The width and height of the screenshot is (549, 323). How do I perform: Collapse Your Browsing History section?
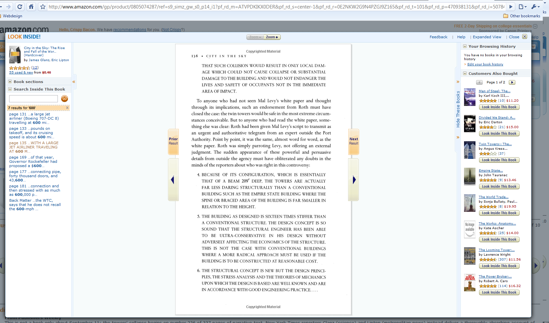[465, 46]
